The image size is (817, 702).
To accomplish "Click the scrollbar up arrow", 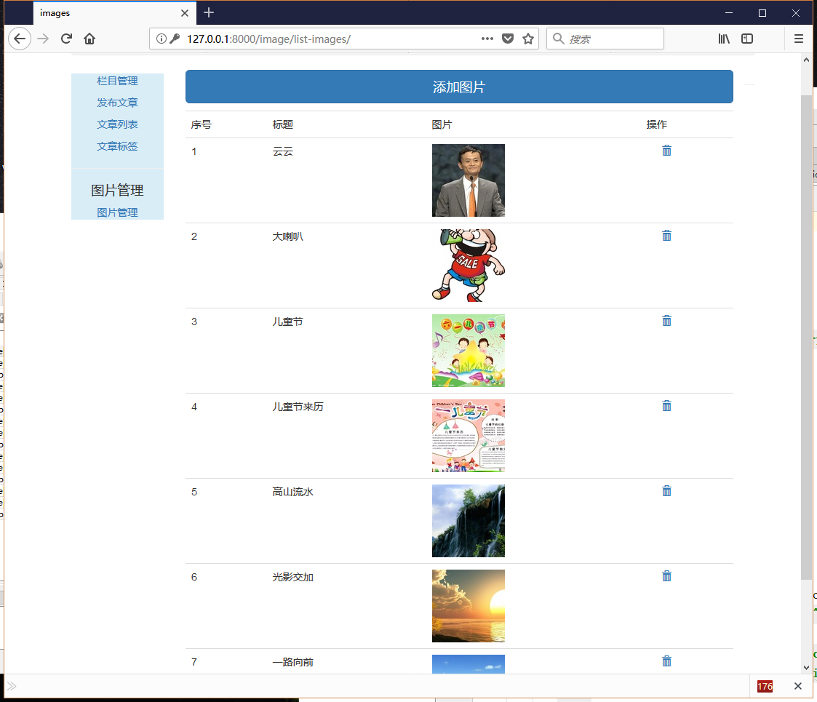I will tap(806, 60).
